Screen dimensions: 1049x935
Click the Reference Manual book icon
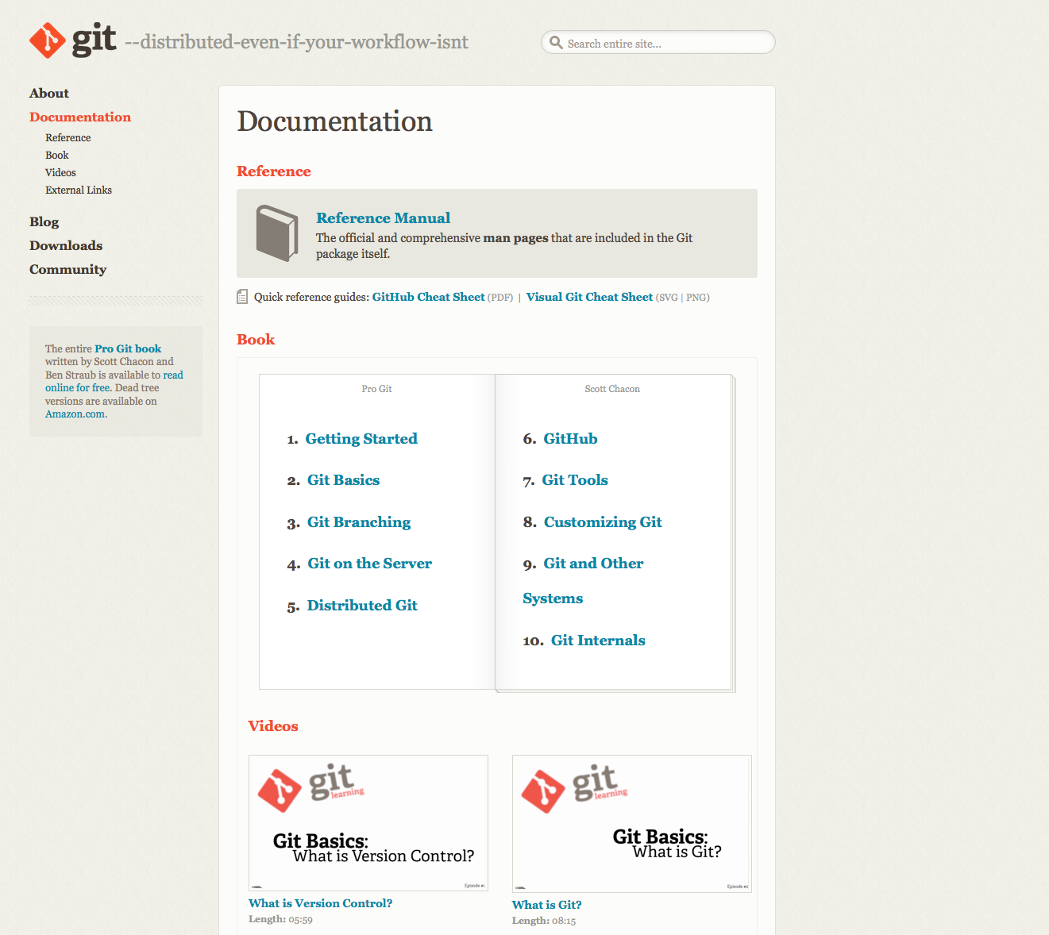pyautogui.click(x=276, y=233)
